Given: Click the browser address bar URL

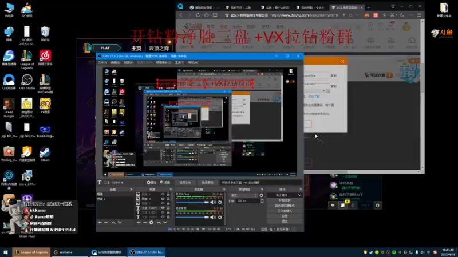Looking at the screenshot, I should pos(304,15).
